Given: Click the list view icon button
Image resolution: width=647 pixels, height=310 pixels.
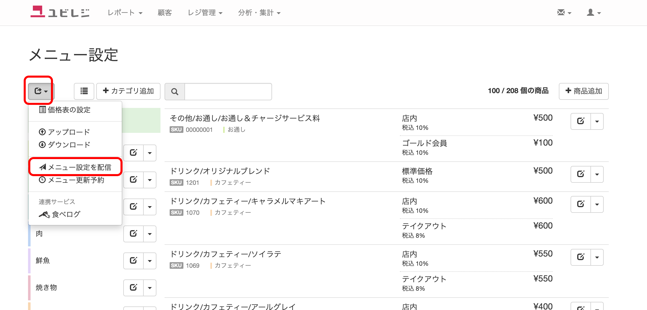Looking at the screenshot, I should pyautogui.click(x=84, y=91).
